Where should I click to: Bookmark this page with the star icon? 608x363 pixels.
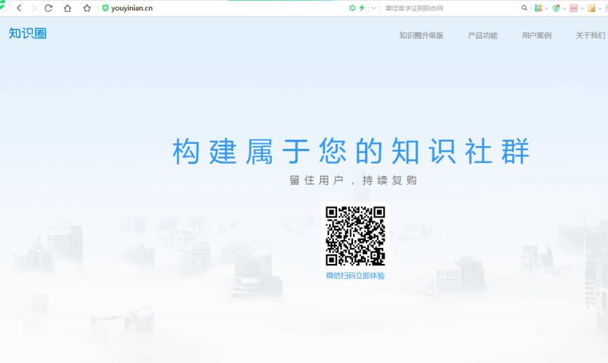[87, 8]
